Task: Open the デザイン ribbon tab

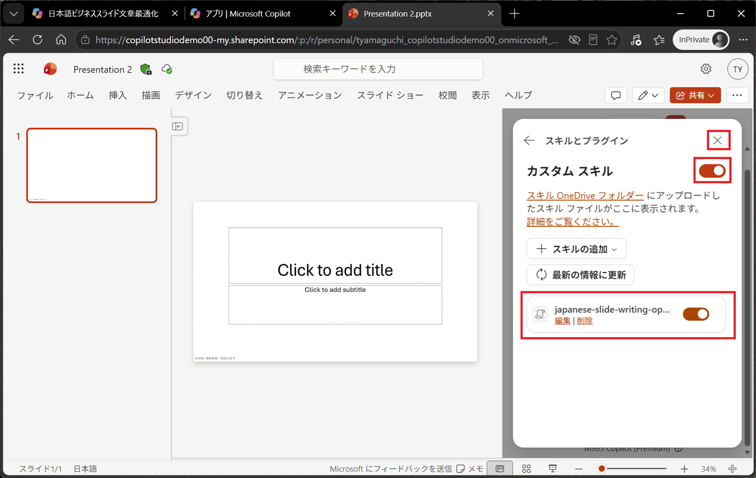Action: [193, 95]
